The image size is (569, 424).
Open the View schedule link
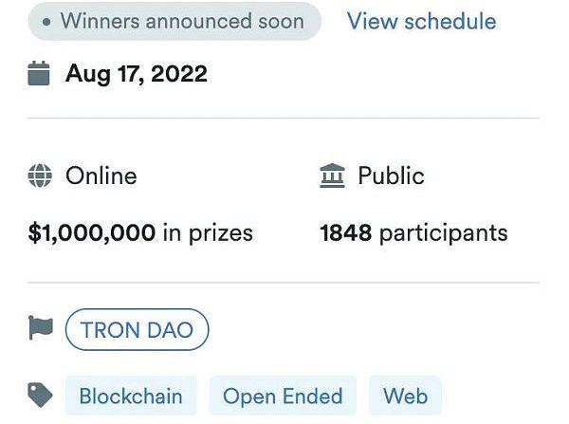[422, 21]
